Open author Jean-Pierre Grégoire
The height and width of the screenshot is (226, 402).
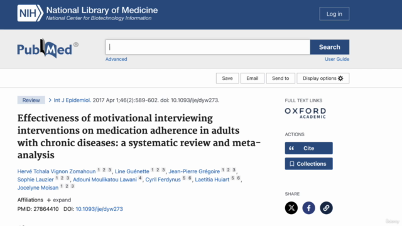click(194, 171)
